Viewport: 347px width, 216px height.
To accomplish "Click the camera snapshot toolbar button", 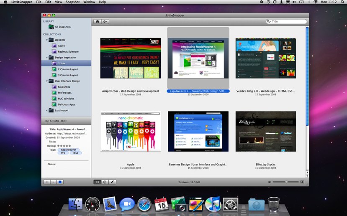I will (98, 21).
